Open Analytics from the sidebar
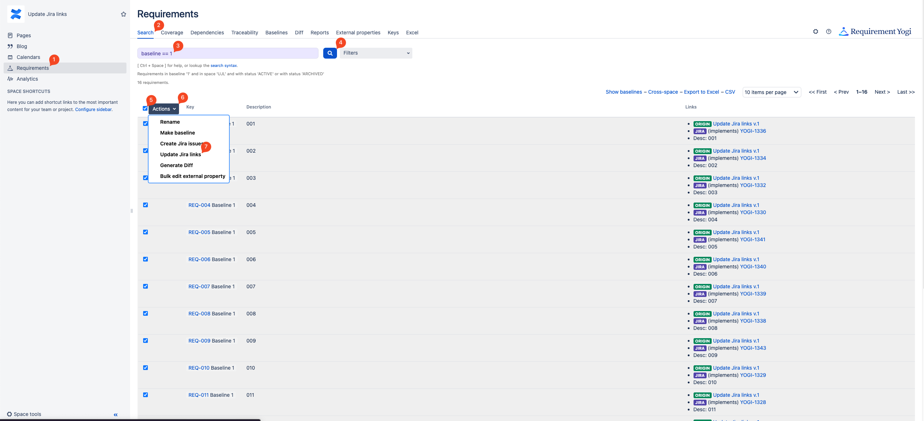Image resolution: width=924 pixels, height=421 pixels. 27,79
